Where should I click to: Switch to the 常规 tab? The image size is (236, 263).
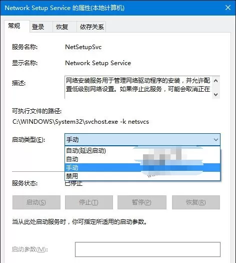[x=14, y=26]
